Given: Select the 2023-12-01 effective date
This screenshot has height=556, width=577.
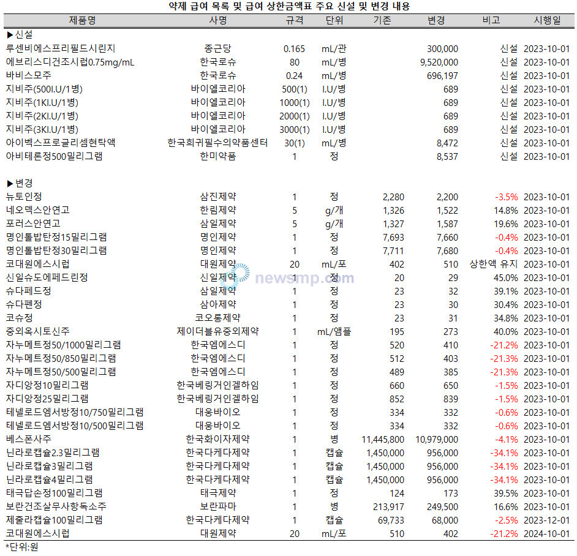Looking at the screenshot, I should pyautogui.click(x=546, y=520).
